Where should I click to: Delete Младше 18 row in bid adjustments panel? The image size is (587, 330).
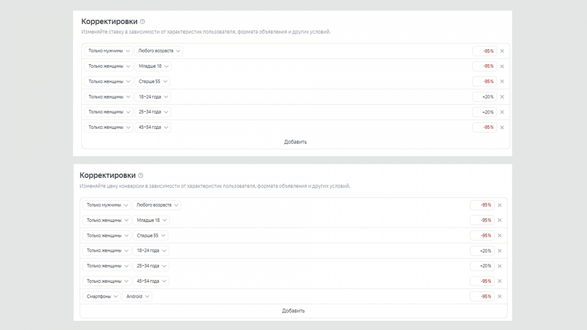click(x=502, y=66)
